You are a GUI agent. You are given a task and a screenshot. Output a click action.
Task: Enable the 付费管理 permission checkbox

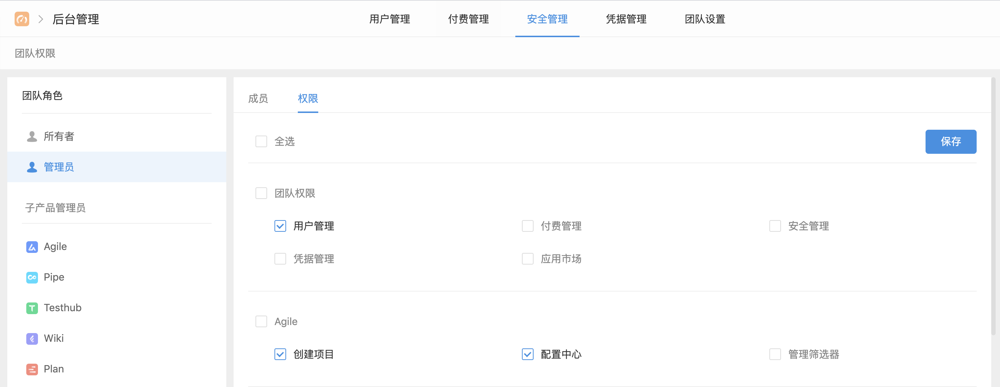[x=528, y=226]
